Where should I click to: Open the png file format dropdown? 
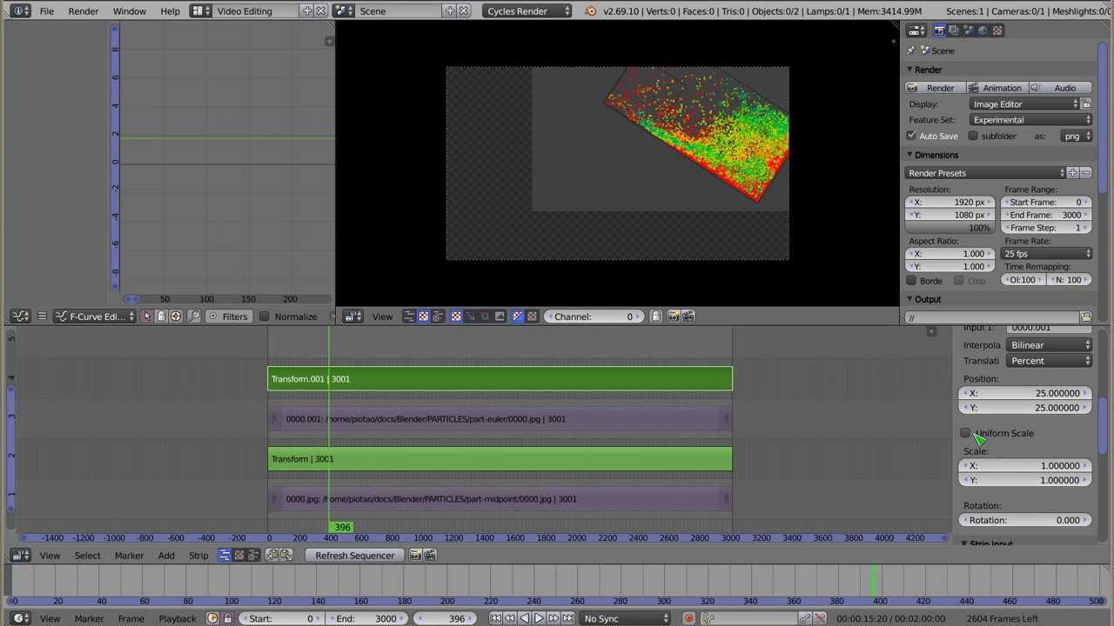click(x=1077, y=136)
